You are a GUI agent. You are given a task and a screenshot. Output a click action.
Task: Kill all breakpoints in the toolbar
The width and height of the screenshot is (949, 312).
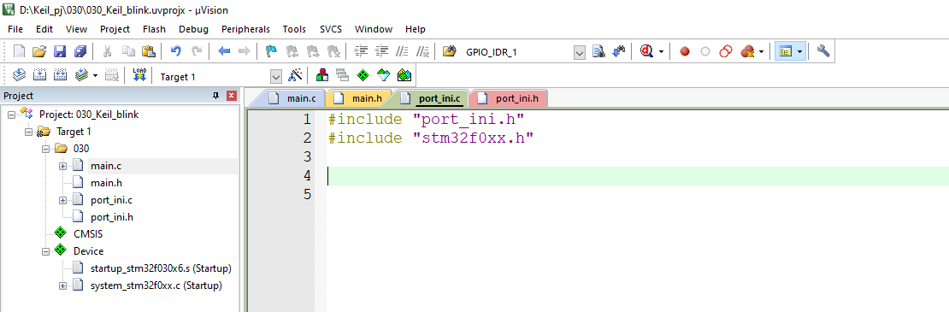[747, 51]
